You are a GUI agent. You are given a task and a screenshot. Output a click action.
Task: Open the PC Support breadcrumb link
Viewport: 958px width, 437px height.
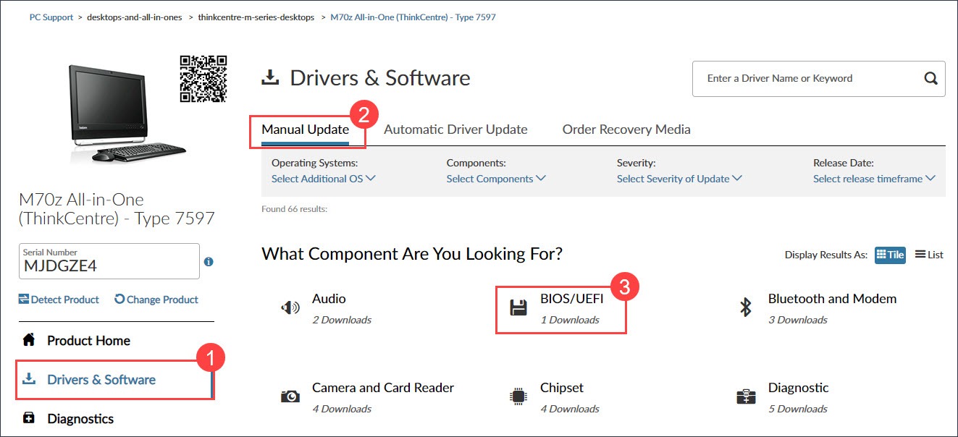(x=51, y=17)
